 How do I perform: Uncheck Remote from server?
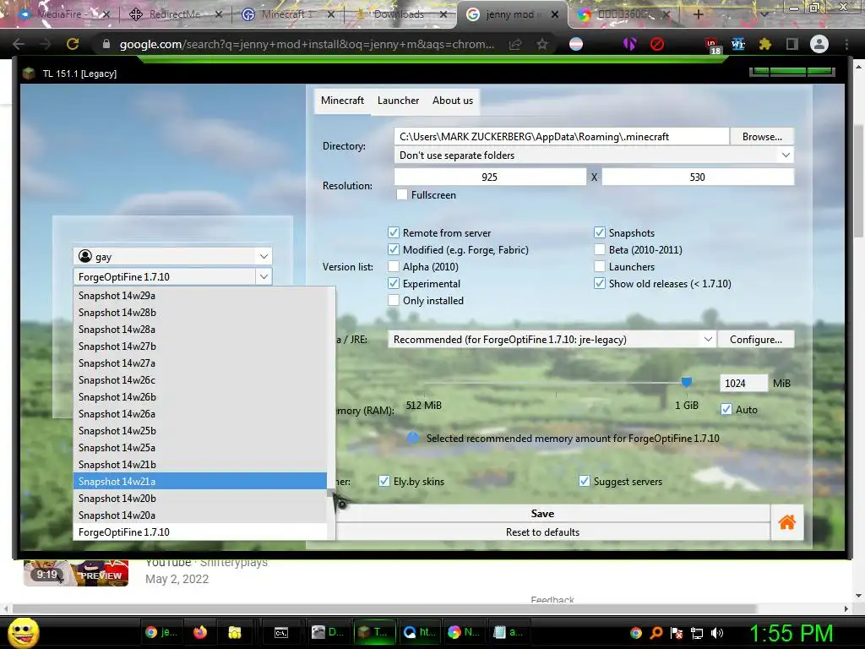point(394,233)
